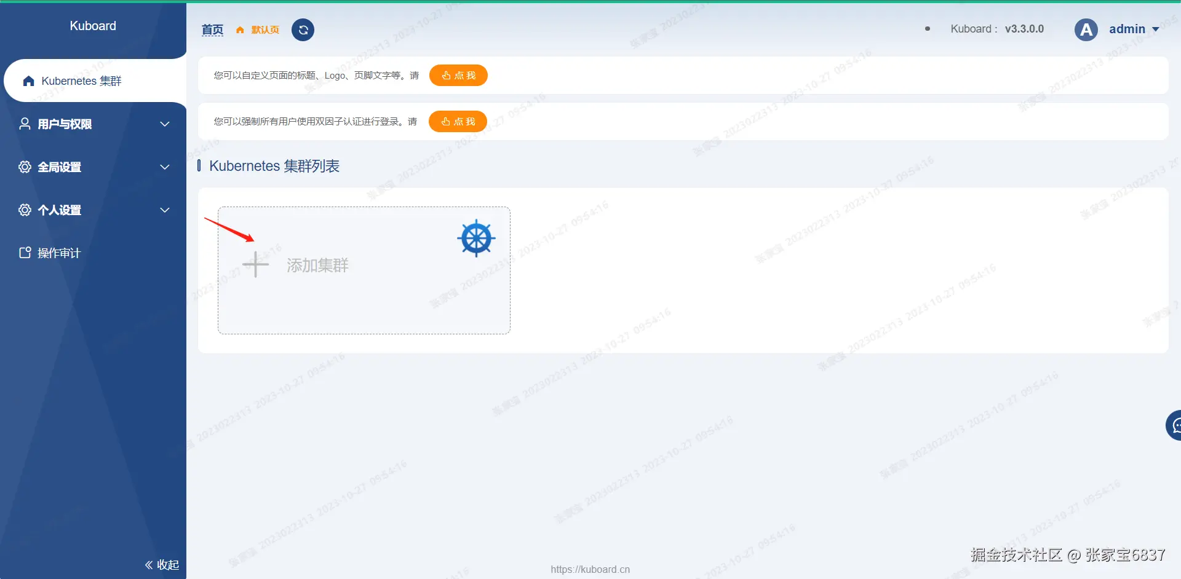
Task: Click the admin username text
Action: [1127, 29]
